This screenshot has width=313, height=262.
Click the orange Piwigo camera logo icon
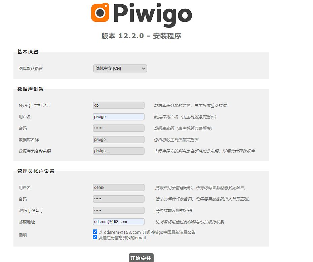point(100,12)
